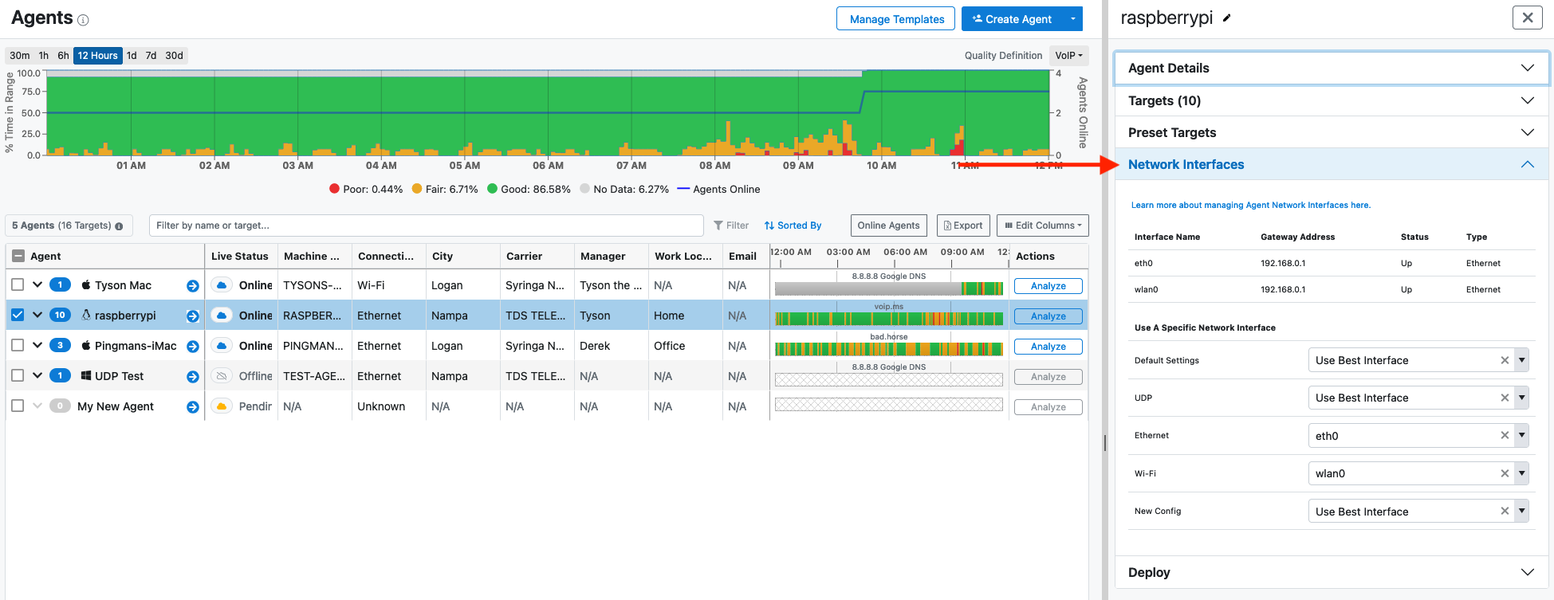Screen dimensions: 1554x600
Task: Check the Tyson Mac agent checkbox
Action: tap(18, 285)
